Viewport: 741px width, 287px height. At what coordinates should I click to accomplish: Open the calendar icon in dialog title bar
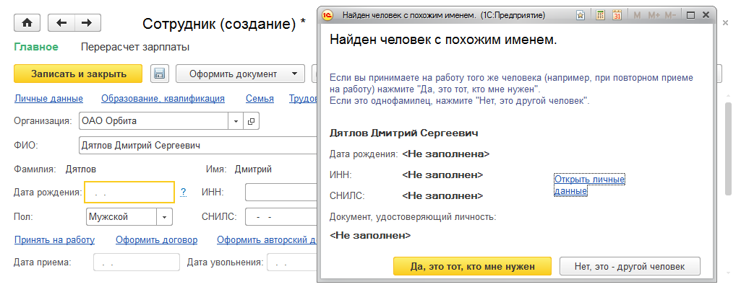pos(617,15)
